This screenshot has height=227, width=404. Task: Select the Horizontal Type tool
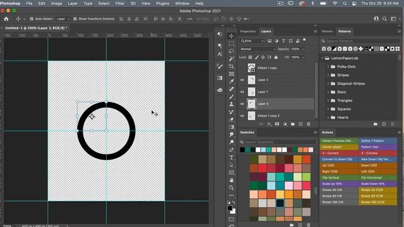[x=232, y=157]
